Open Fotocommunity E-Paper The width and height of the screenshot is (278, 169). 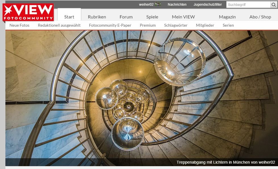tap(110, 25)
